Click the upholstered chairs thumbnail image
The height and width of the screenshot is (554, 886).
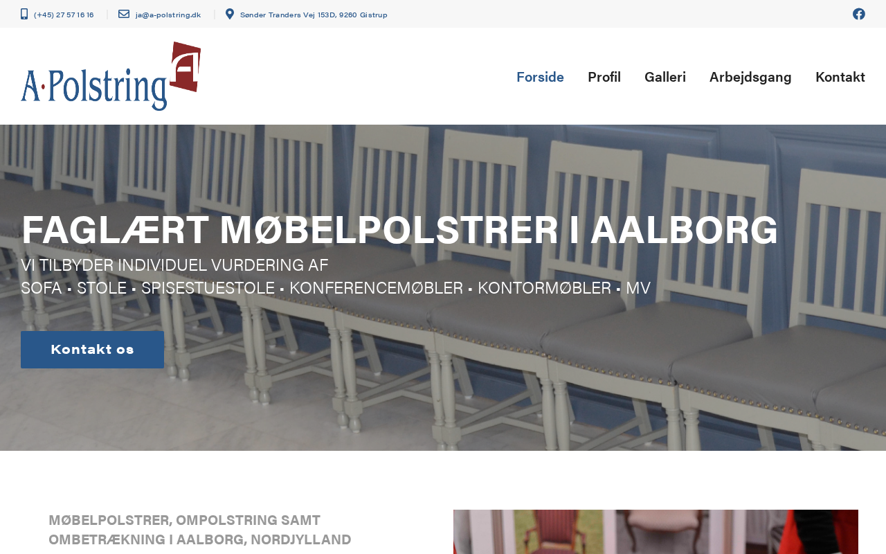click(x=656, y=532)
